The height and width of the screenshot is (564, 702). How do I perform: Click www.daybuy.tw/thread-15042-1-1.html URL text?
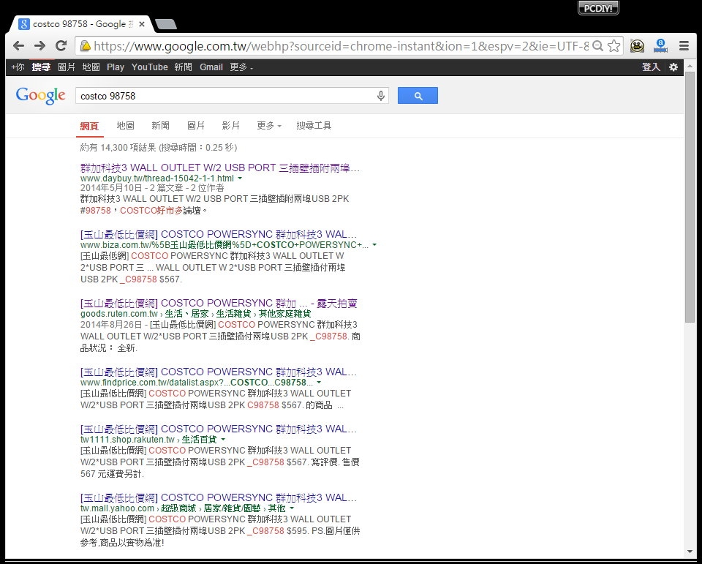click(157, 178)
